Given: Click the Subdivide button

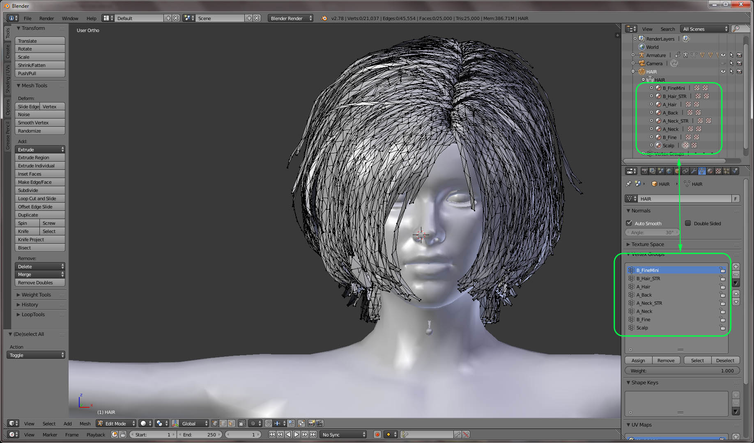Looking at the screenshot, I should tap(40, 190).
